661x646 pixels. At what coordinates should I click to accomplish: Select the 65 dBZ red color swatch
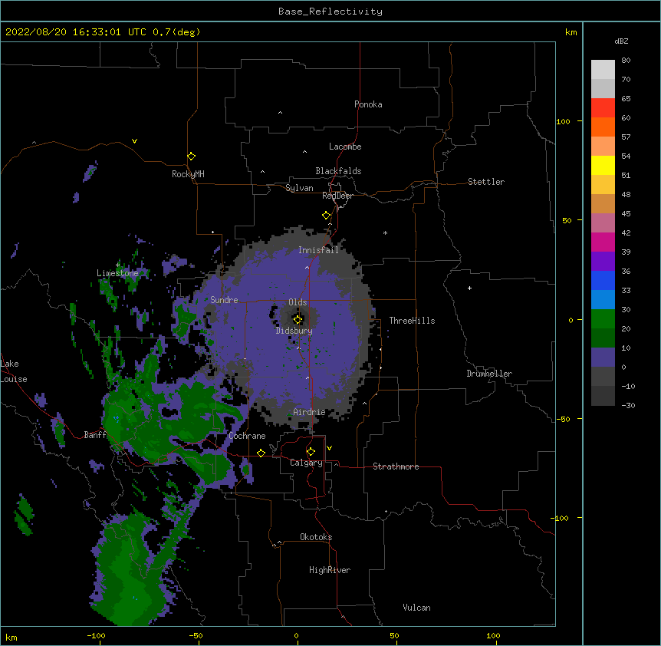pos(603,107)
